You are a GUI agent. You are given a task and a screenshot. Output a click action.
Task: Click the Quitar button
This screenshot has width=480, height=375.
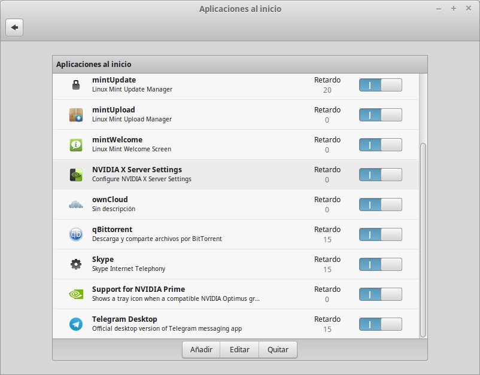[x=278, y=350]
